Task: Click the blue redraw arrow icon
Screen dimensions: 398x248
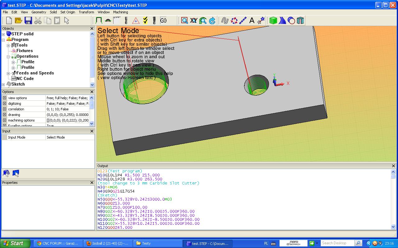Action: (212, 20)
